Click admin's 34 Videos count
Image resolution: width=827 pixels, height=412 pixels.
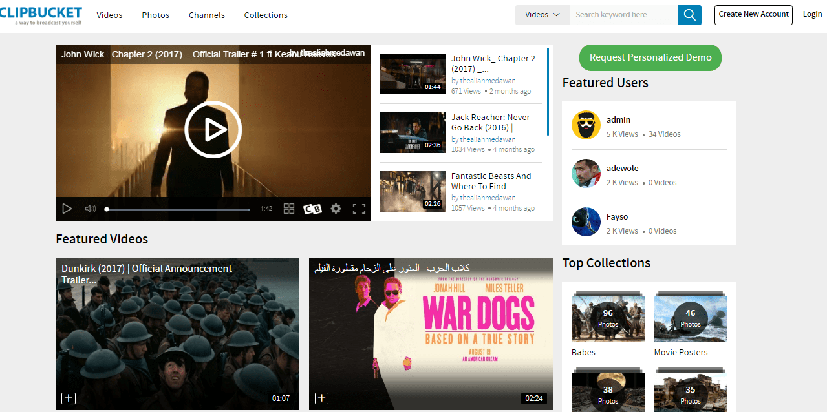(664, 134)
